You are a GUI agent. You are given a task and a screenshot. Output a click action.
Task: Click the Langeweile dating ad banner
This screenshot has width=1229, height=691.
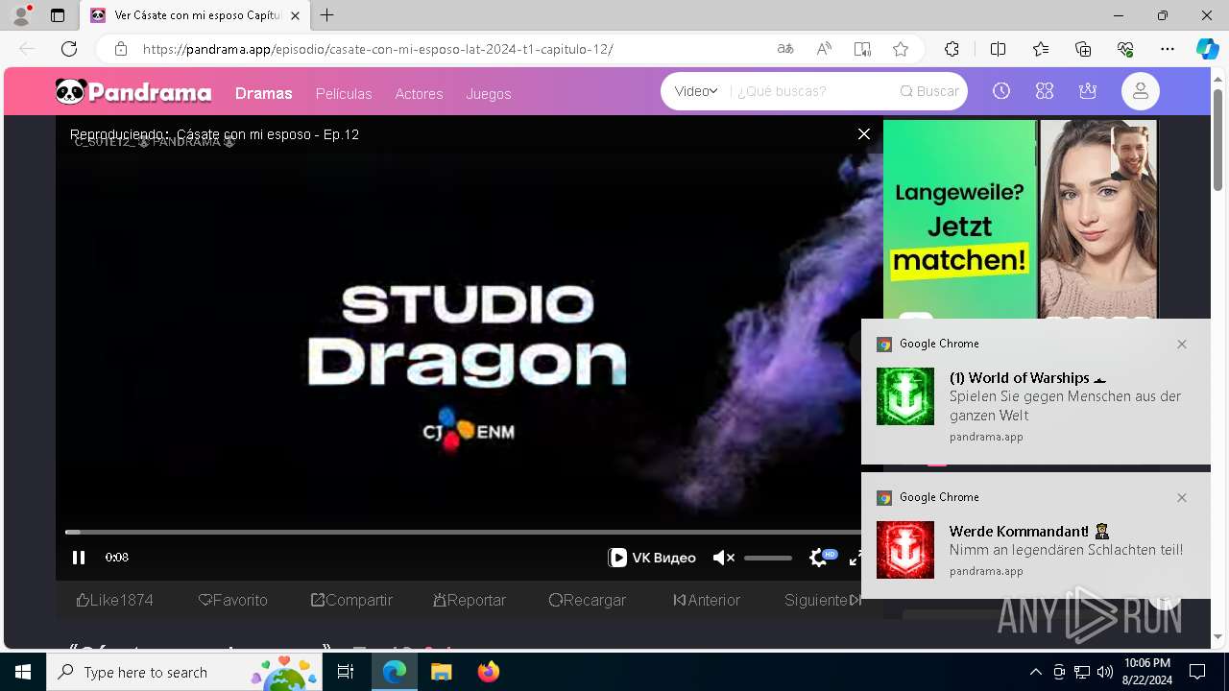tap(1021, 219)
